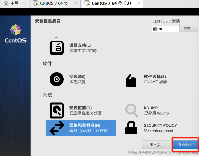The image size is (199, 156).
Task: Click the Software Selection package icon
Action: [131, 81]
